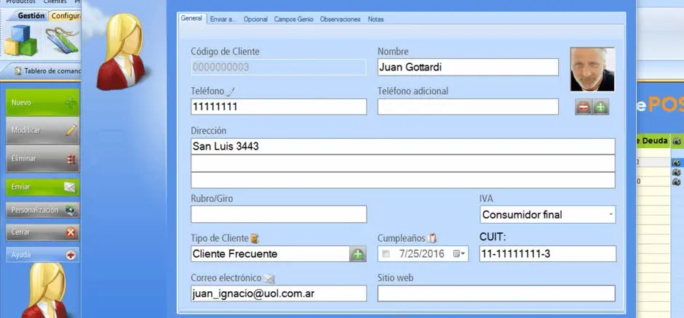Click the Nuevo button

(x=43, y=102)
